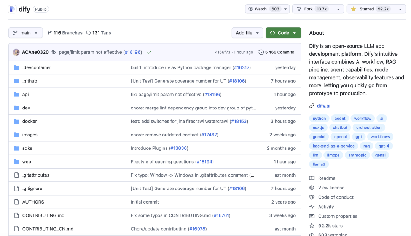Open commit hash 4166f73
Screen dimensions: 411x236
pyautogui.click(x=223, y=52)
